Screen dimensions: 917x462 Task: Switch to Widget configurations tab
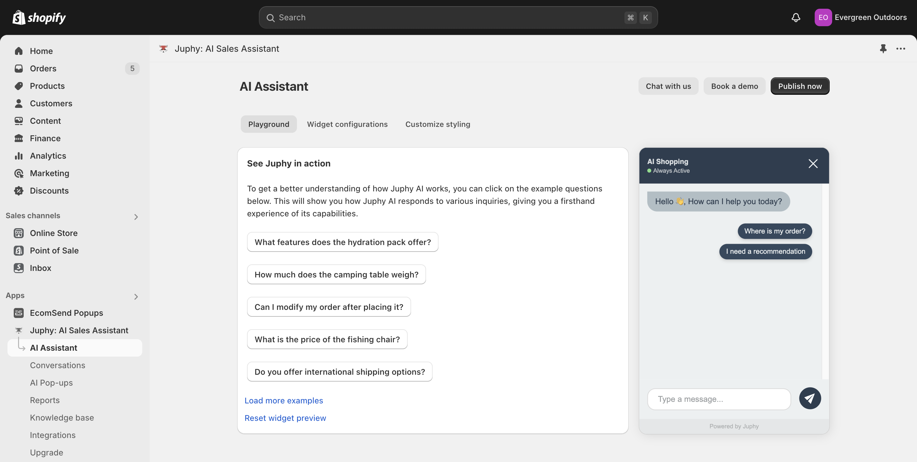347,124
